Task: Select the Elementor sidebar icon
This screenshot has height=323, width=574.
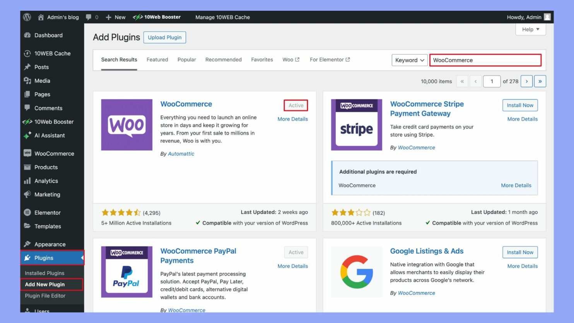Action: (x=27, y=212)
